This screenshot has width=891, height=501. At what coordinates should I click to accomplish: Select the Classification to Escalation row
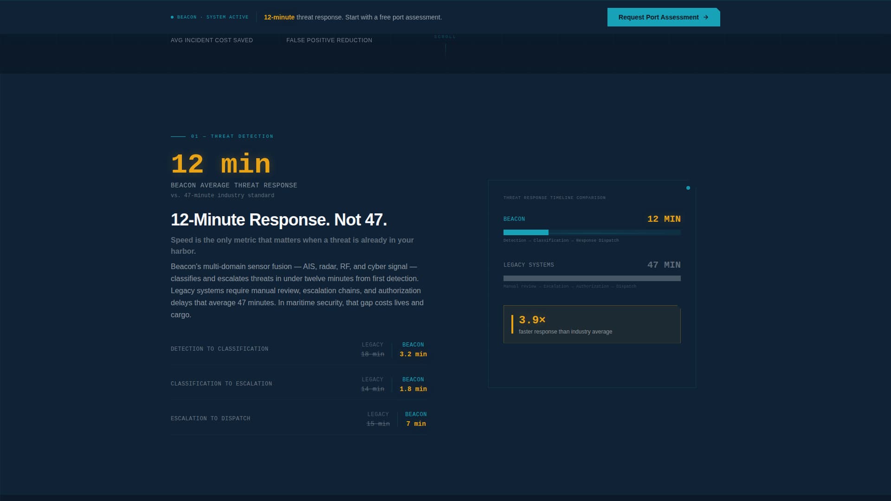[298, 384]
